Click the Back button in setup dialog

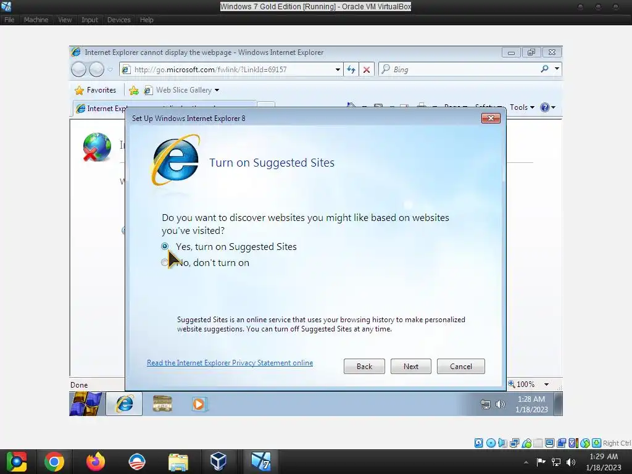[364, 366]
